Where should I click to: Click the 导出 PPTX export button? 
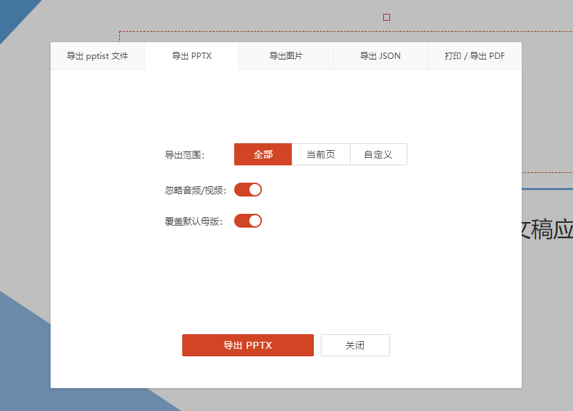[x=247, y=345]
